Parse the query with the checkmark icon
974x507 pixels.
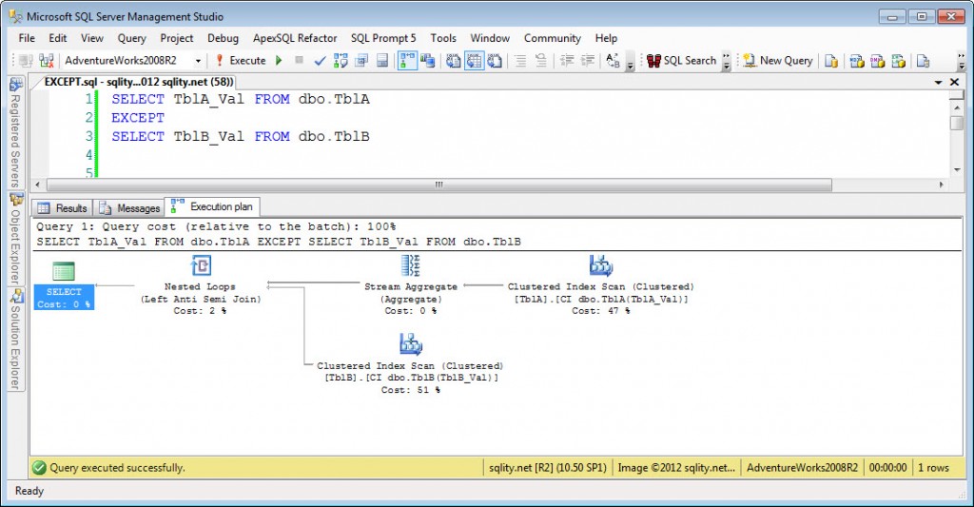[x=320, y=60]
